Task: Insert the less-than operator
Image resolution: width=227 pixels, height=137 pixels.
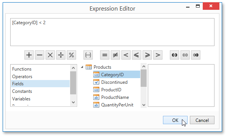Action: [x=126, y=55]
